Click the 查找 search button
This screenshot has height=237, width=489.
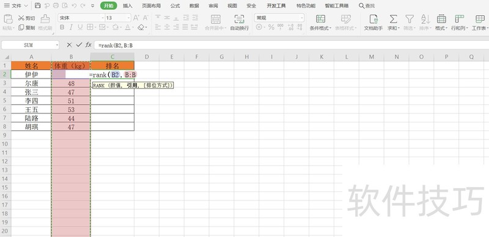tap(367, 5)
